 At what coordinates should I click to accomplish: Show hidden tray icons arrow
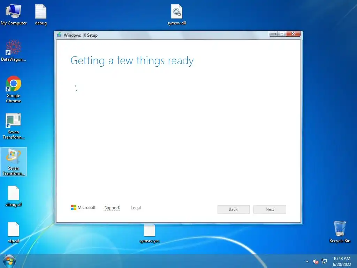(307, 261)
